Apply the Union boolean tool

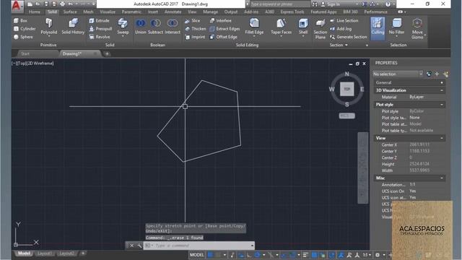[141, 26]
